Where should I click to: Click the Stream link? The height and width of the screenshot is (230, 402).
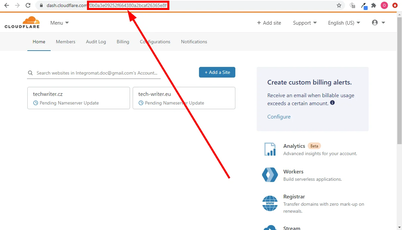[292, 228]
